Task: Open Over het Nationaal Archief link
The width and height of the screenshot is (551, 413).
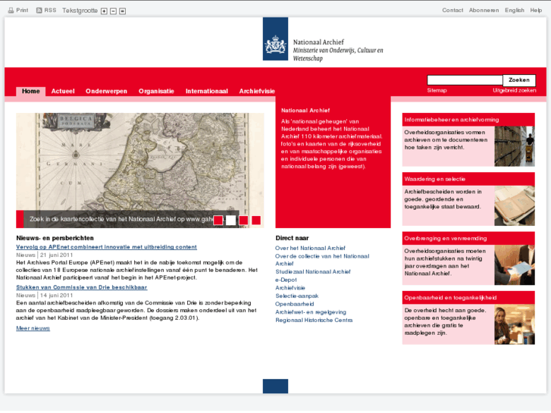Action: 310,248
